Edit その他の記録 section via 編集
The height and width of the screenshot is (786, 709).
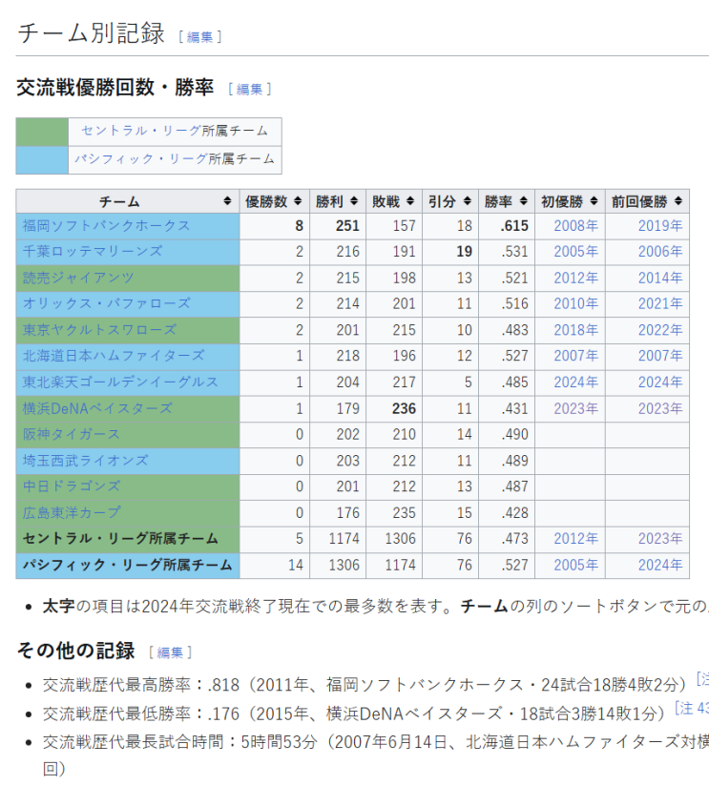(170, 652)
